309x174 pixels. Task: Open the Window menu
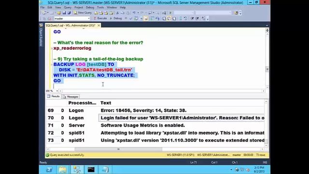[x=112, y=8]
